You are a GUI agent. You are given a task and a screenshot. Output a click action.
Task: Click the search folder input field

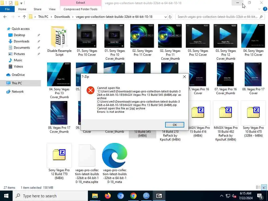pyautogui.click(x=217, y=17)
